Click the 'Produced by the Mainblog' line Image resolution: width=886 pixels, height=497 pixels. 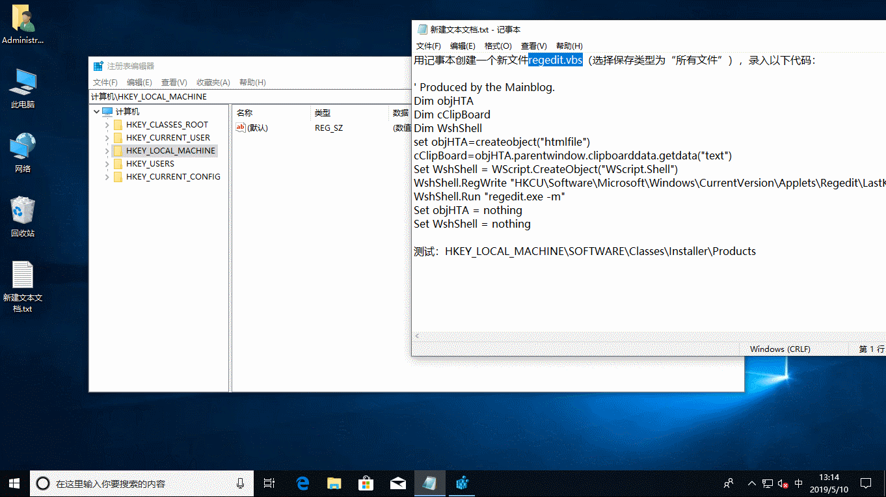point(484,87)
